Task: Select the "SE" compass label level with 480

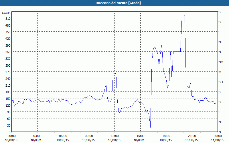Action: 220,22
